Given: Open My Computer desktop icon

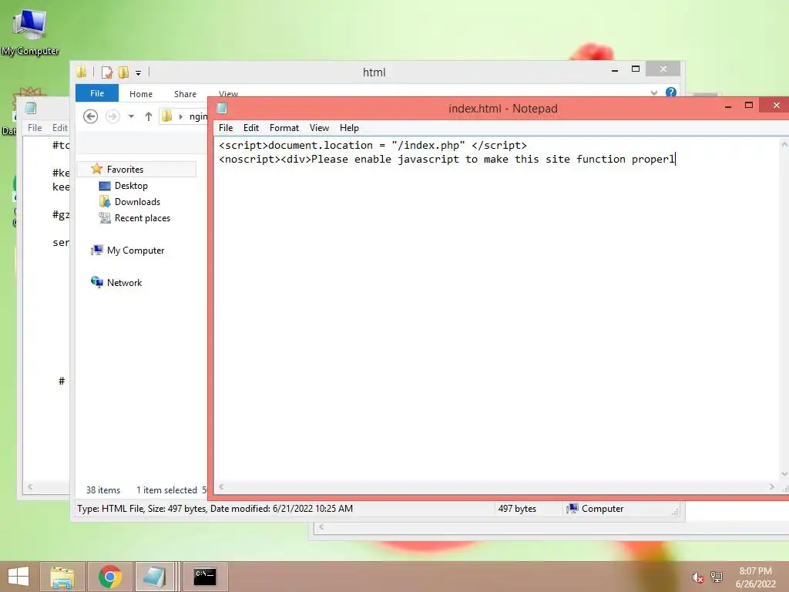Looking at the screenshot, I should 30,32.
